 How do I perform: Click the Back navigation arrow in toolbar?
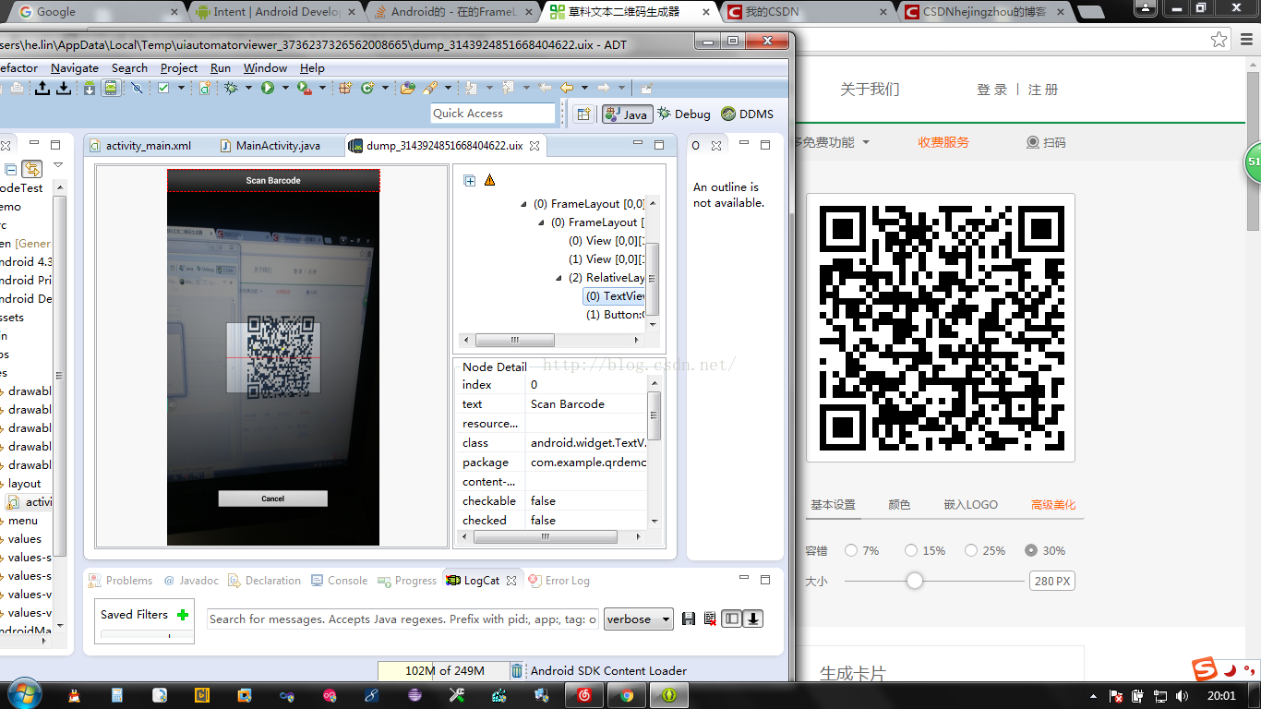tap(566, 88)
